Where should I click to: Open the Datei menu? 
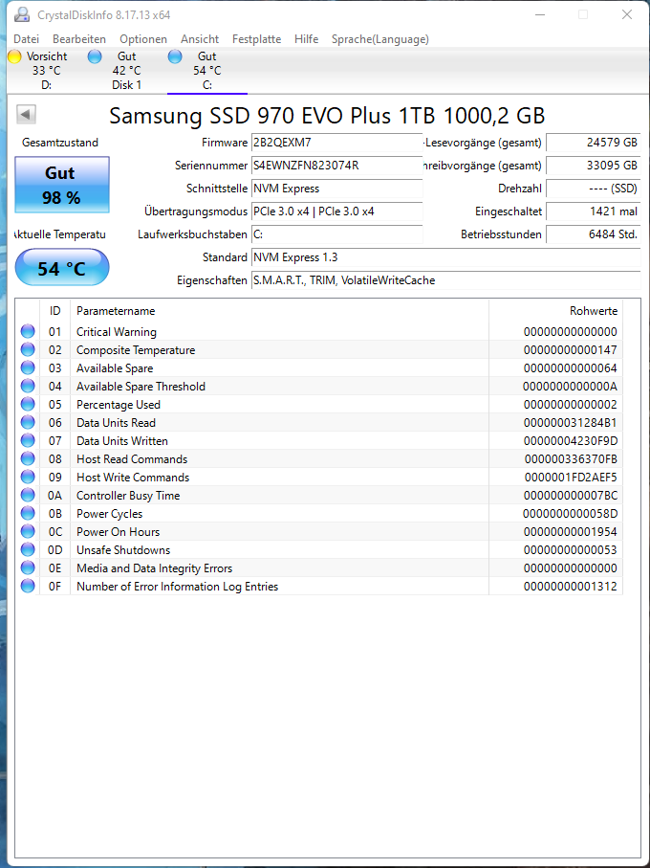[27, 39]
